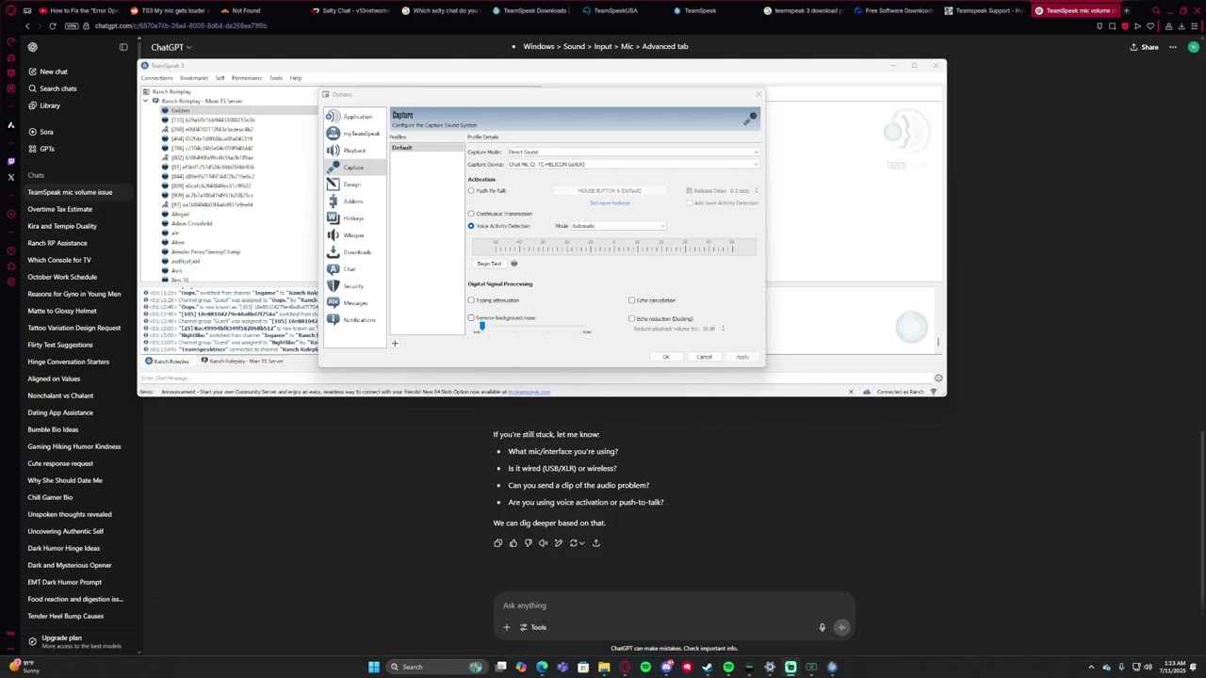Select Voice Activity Detection radio button
Screen dimensions: 1206x678
tap(471, 226)
